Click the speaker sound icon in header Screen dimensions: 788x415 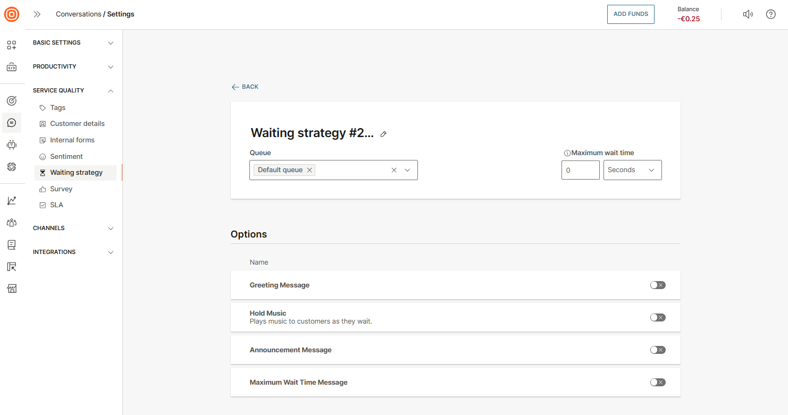(748, 14)
